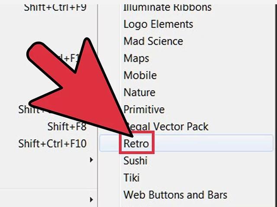277x207 pixels.
Task: Open Web Buttons and Bars library
Action: tap(175, 195)
